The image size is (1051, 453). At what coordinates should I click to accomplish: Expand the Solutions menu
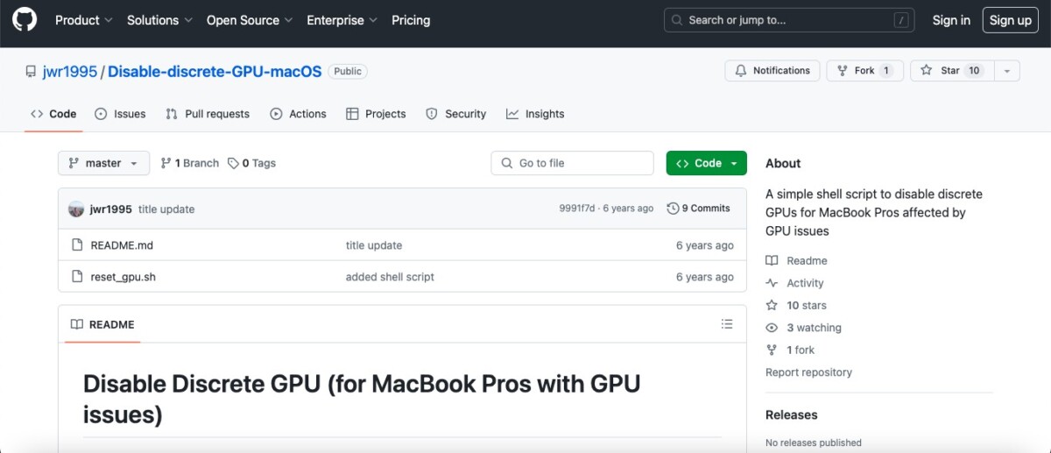point(159,20)
